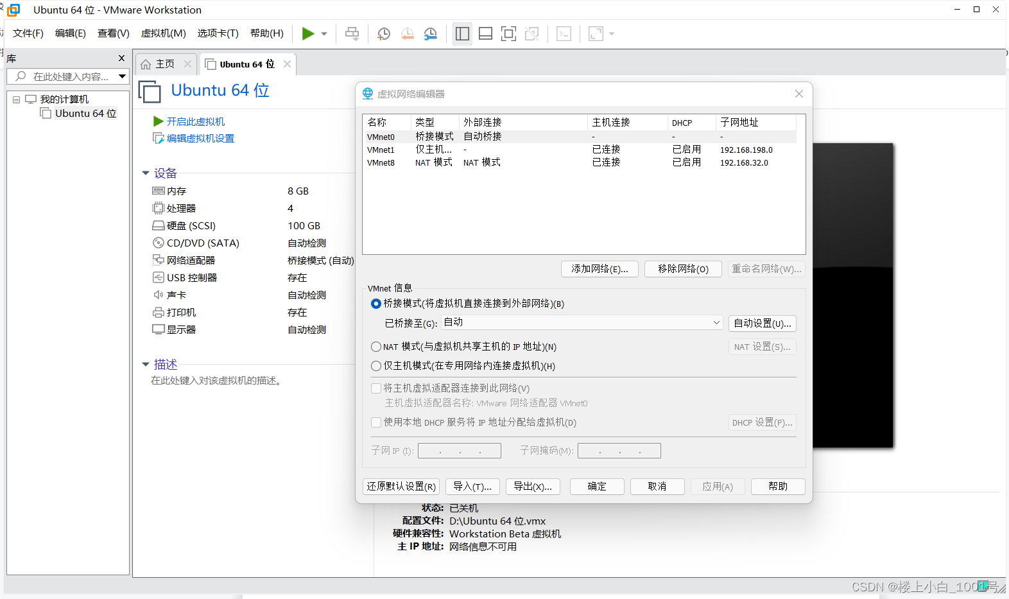Viewport: 1009px width, 599px height.
Task: Open the power options dropdown arrow beside play
Action: (324, 34)
